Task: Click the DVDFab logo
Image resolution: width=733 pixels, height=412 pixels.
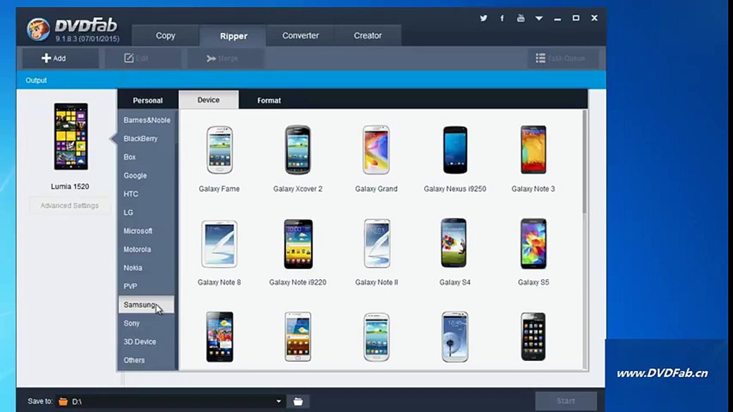Action: (72, 30)
